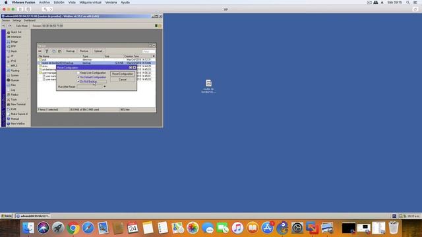The height and width of the screenshot is (237, 422).
Task: Click the WinBox undo arrow icon
Action: pyautogui.click(x=4, y=26)
